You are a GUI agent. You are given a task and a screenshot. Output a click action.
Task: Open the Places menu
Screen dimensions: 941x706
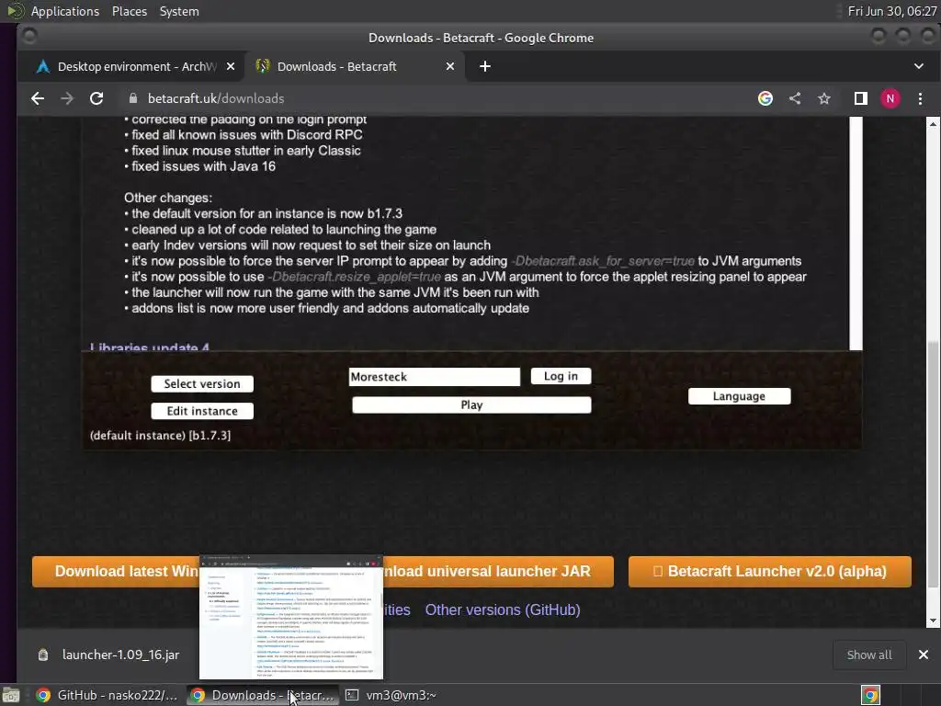[x=129, y=11]
